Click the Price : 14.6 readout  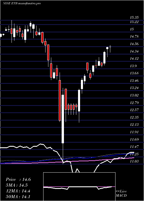pyautogui.click(x=18, y=179)
